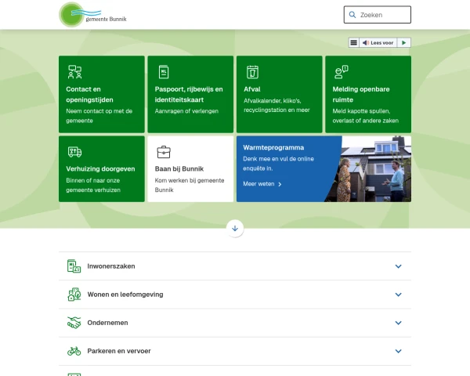470x376 pixels.
Task: Click the Ondernemen handshake icon
Action: [74, 323]
